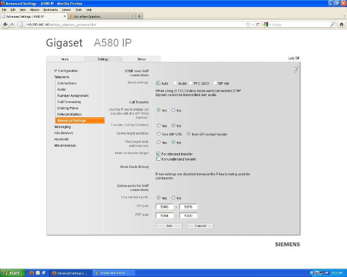The height and width of the screenshot is (277, 347).
Task: Close the Advanced Settings browser tab
Action: [x=65, y=16]
